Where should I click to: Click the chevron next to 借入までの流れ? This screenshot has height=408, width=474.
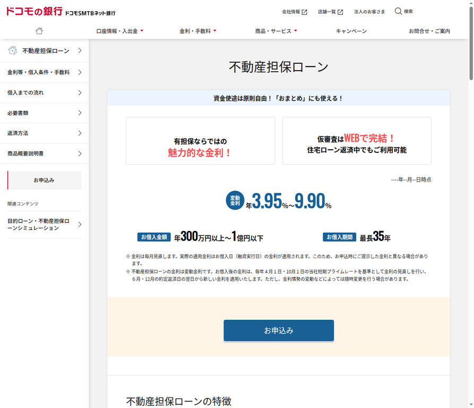[x=80, y=92]
